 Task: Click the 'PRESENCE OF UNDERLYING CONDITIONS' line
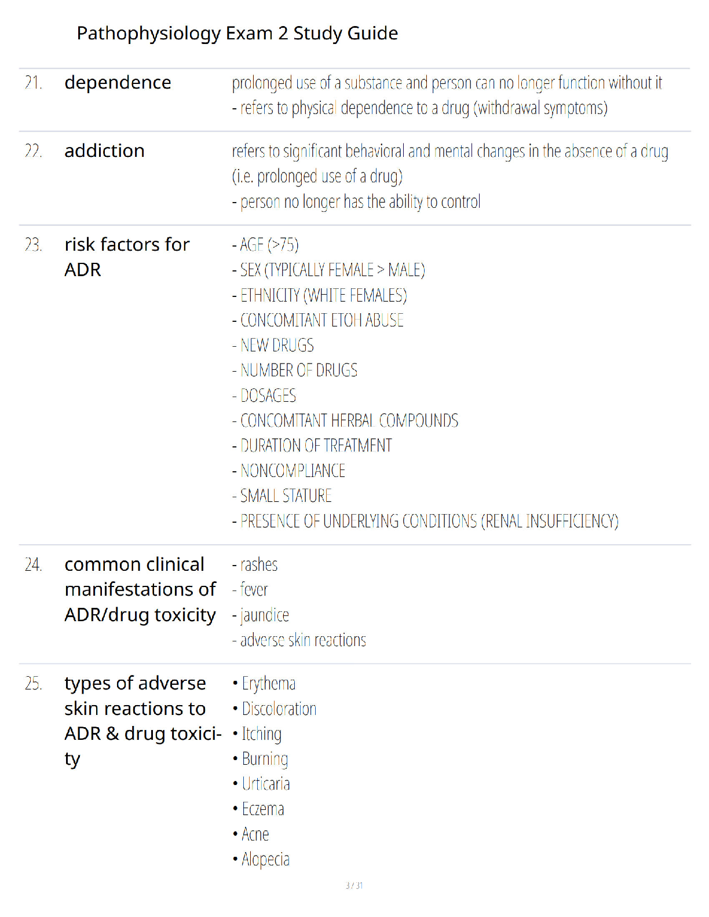point(425,521)
